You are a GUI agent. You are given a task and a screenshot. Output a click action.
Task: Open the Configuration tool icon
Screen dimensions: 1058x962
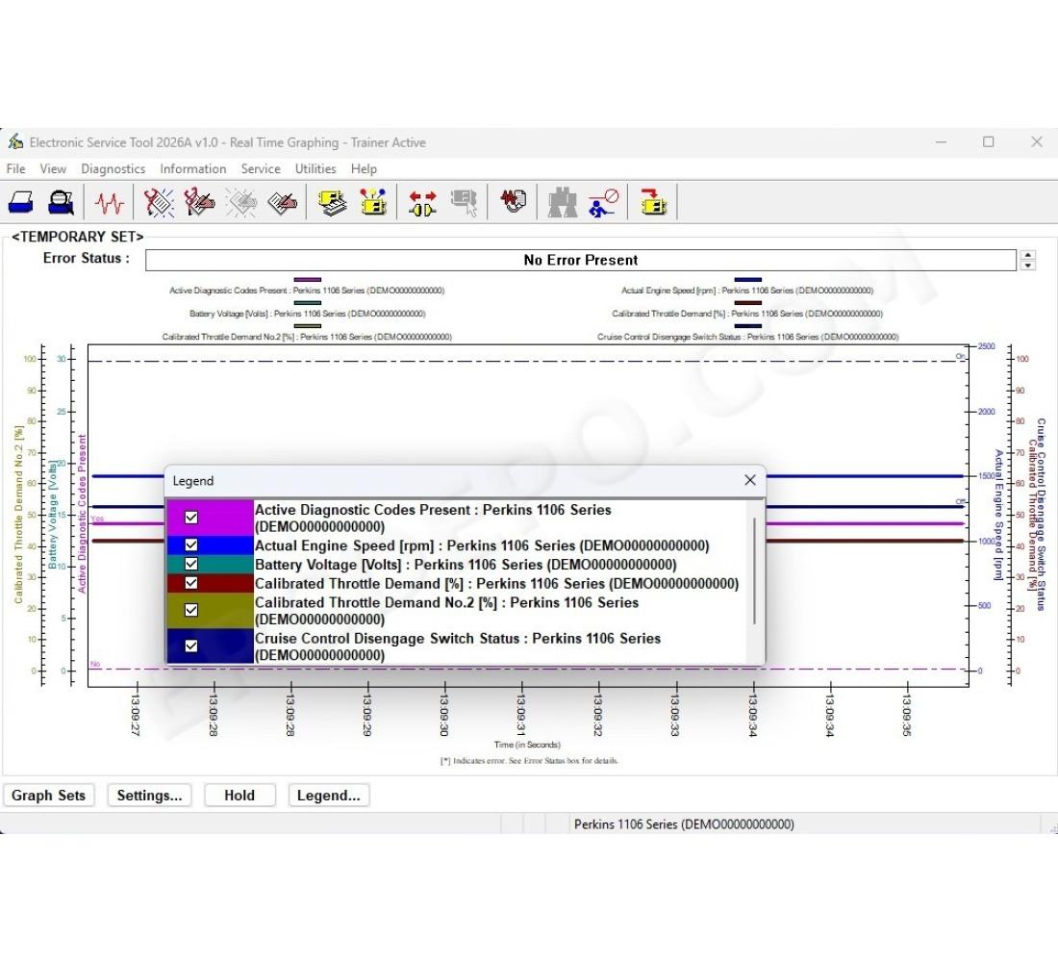coord(373,202)
